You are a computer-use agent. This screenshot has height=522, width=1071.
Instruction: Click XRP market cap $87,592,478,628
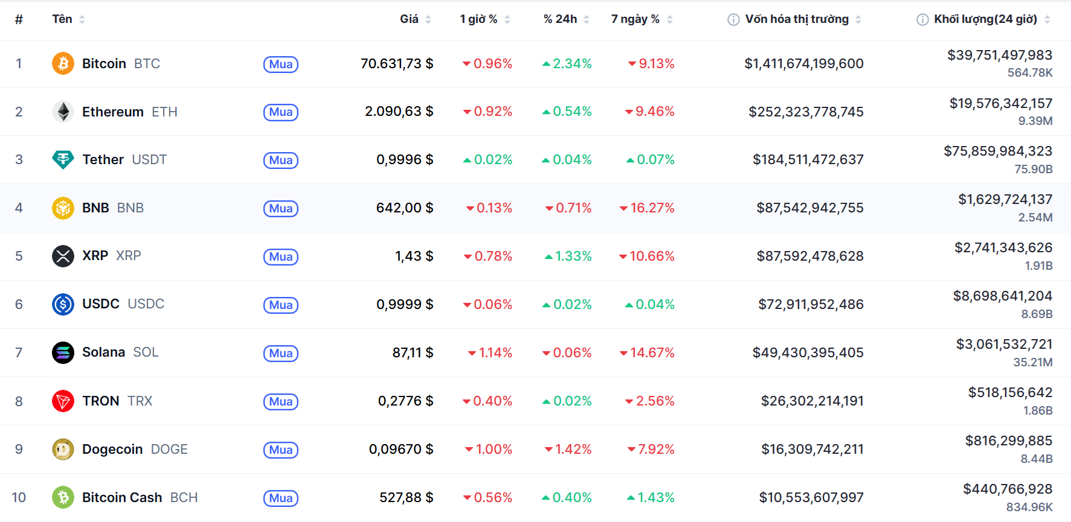(x=811, y=256)
